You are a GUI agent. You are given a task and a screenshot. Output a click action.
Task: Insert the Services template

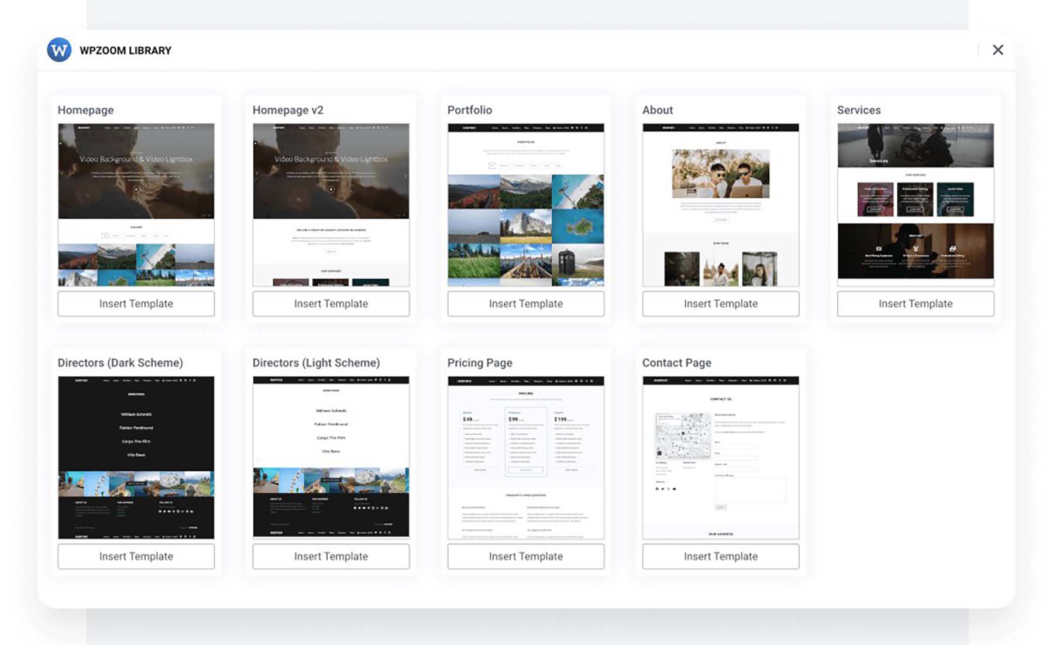(916, 304)
